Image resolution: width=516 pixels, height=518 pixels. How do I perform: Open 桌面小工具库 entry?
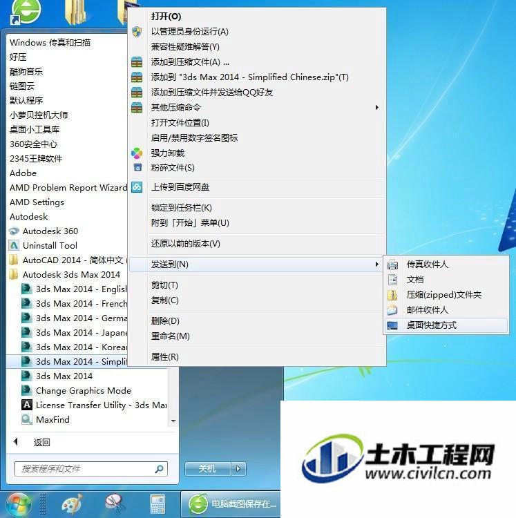pos(35,130)
